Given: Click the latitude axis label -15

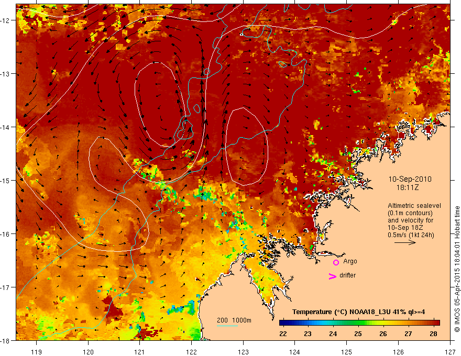Looking at the screenshot, I should click(5, 180).
